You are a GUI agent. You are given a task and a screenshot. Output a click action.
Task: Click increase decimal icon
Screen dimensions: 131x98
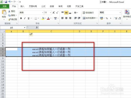(116, 18)
